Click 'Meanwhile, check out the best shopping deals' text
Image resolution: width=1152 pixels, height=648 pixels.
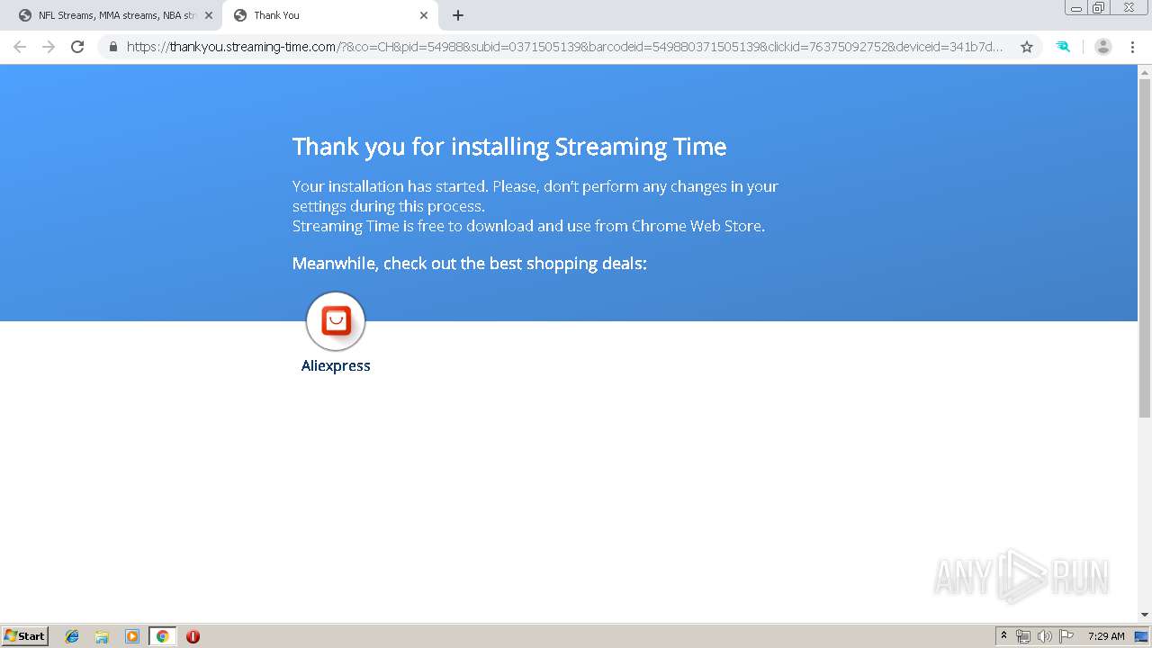470,264
